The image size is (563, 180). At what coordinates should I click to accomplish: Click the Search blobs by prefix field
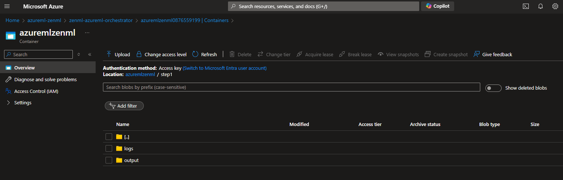tap(292, 87)
